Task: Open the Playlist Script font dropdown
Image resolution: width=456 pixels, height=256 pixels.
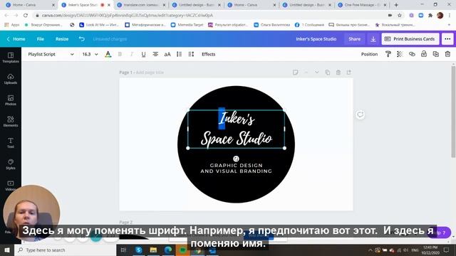Action: (x=51, y=54)
